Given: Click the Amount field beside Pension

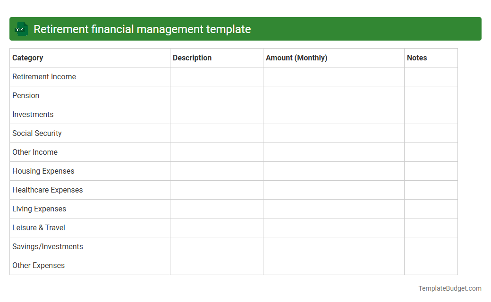Looking at the screenshot, I should click(333, 95).
